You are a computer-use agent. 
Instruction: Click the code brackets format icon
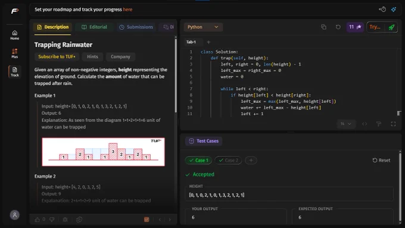tap(364, 124)
